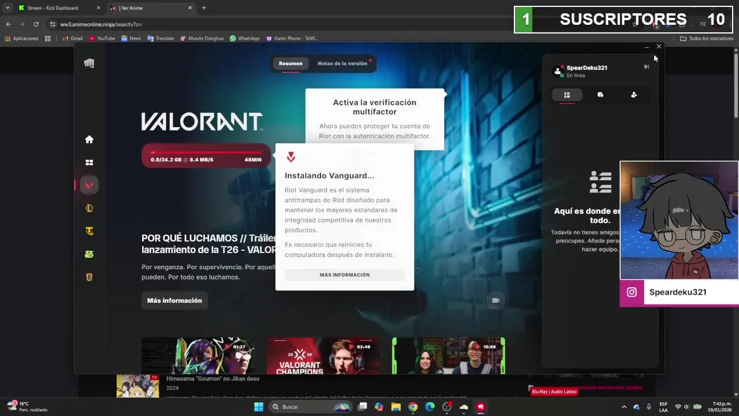
Task: Close the Kick Dashboard browser tab
Action: coord(98,8)
